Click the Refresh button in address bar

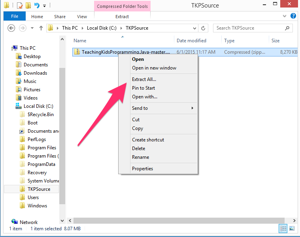(x=203, y=28)
